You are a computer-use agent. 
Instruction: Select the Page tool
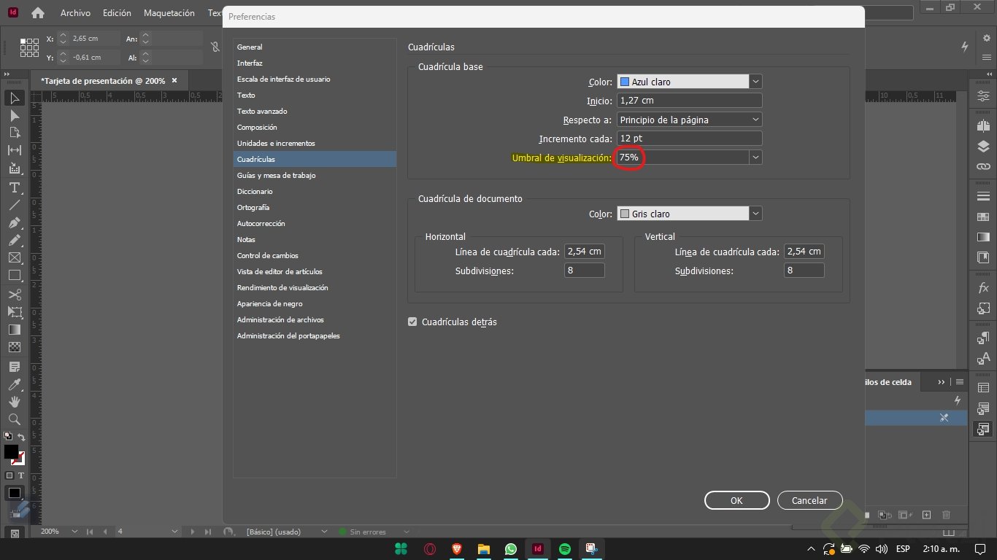(15, 133)
